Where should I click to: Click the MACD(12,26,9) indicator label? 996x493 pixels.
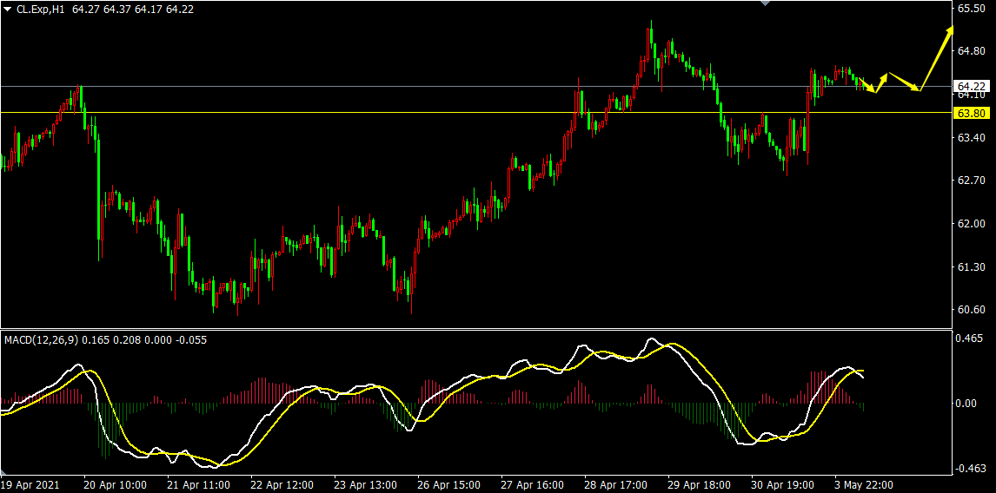point(42,340)
